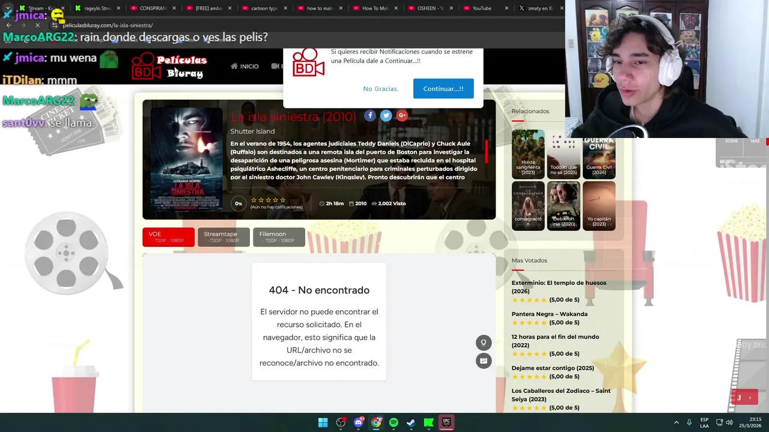Screen dimensions: 769x432
Task: Share movie on Google Plus icon
Action: [402, 115]
